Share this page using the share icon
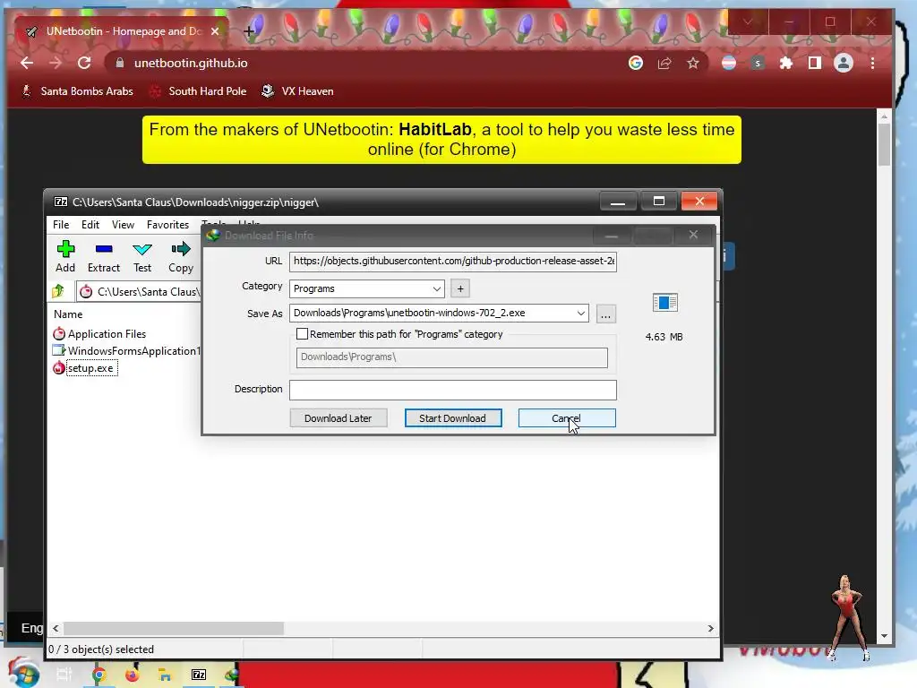917x688 pixels. click(664, 64)
